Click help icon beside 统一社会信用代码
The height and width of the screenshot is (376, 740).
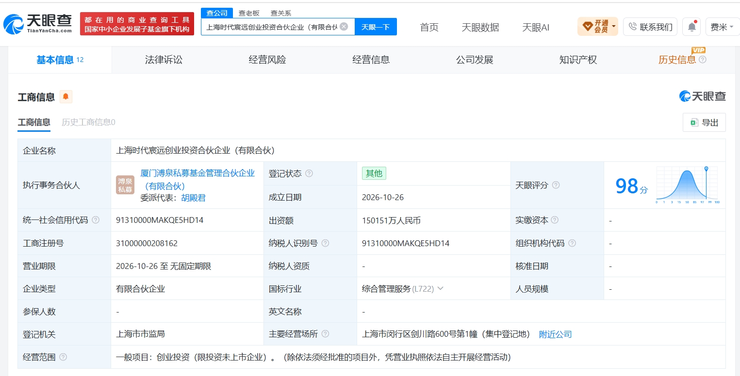96,220
